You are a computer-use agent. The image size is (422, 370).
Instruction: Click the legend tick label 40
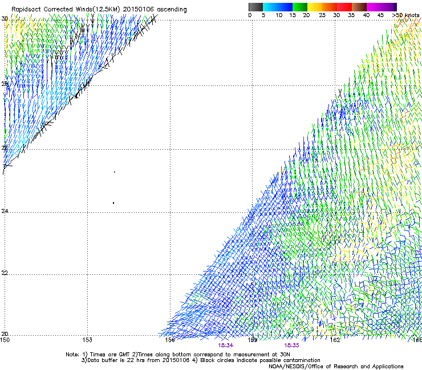pyautogui.click(x=366, y=15)
